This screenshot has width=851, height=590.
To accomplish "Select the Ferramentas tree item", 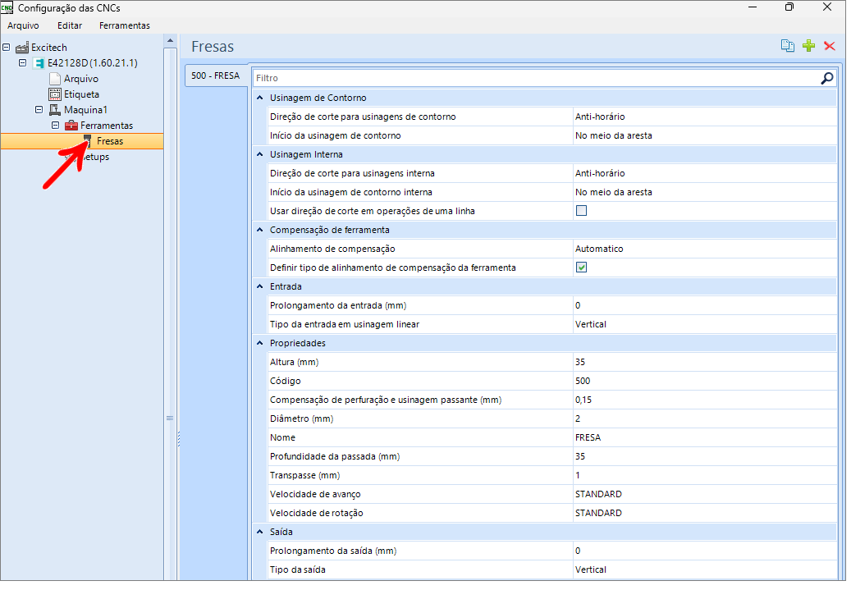I will (x=107, y=126).
